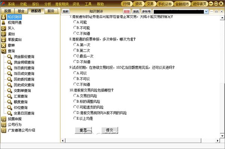Click the 多帐号 button in toolbar
The height and width of the screenshot is (149, 225).
click(146, 11)
